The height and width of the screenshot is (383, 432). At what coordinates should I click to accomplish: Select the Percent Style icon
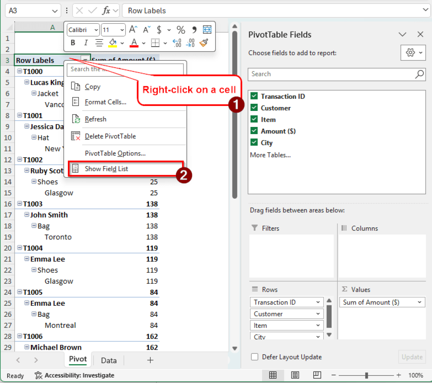pos(181,30)
